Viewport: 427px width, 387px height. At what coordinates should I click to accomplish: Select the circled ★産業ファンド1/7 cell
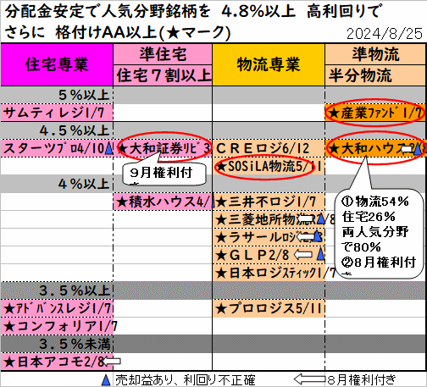pos(375,113)
